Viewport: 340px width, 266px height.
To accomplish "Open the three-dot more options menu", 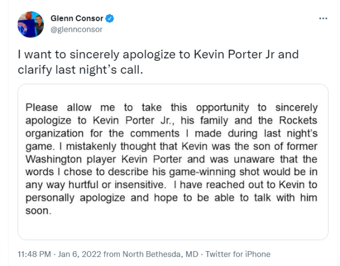I will coord(322,19).
